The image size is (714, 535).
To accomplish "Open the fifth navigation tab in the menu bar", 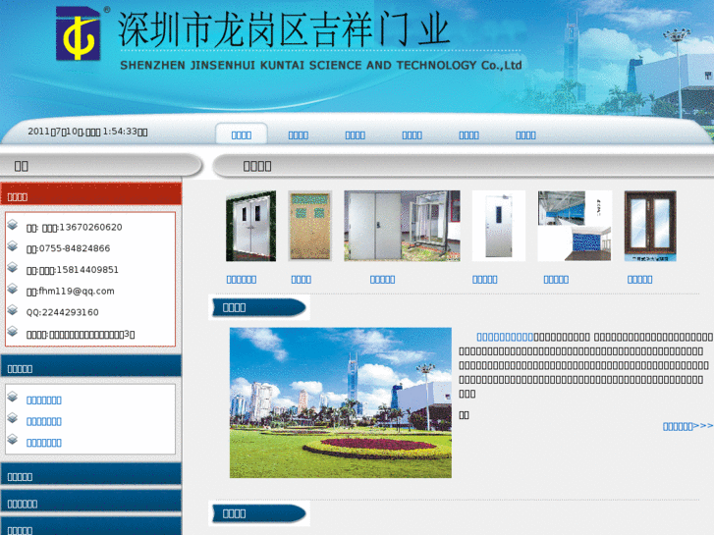I will pyautogui.click(x=469, y=135).
